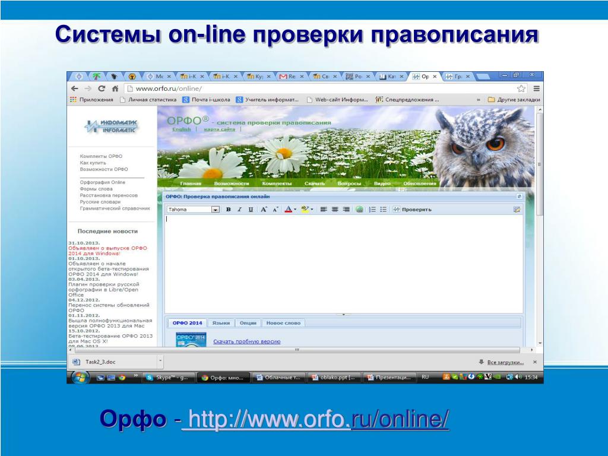Open the Приложения apps bookmark

coord(92,100)
